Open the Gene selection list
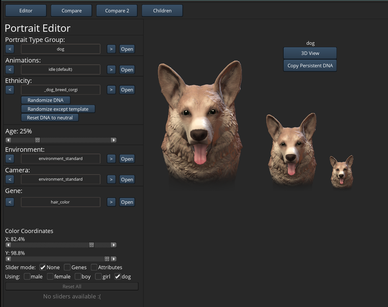 coord(127,202)
